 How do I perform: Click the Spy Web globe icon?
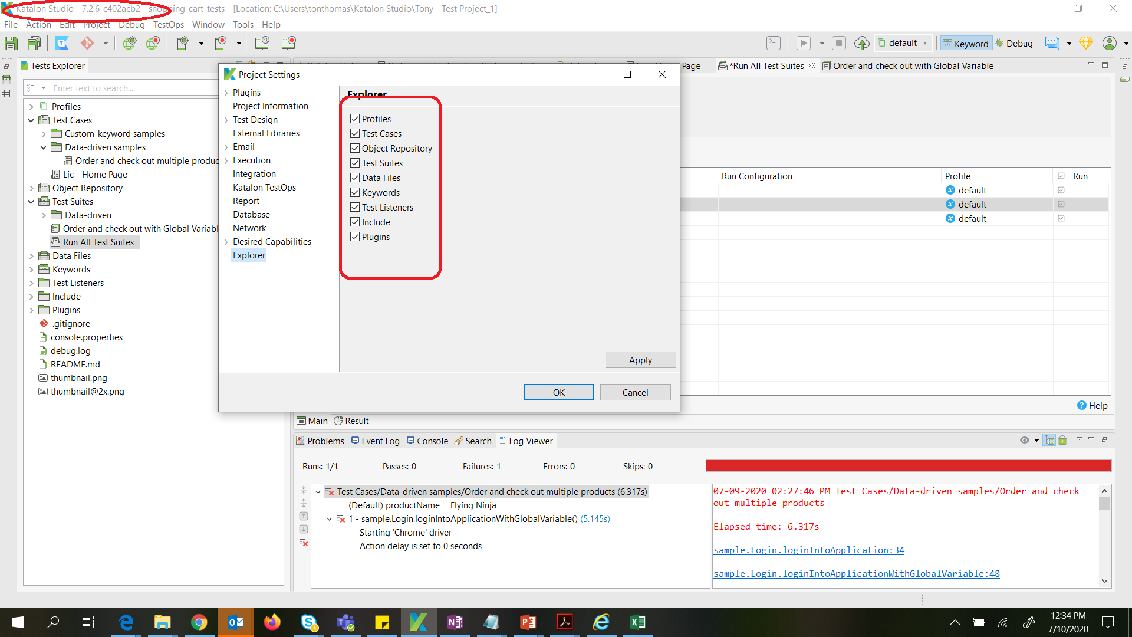pyautogui.click(x=129, y=43)
